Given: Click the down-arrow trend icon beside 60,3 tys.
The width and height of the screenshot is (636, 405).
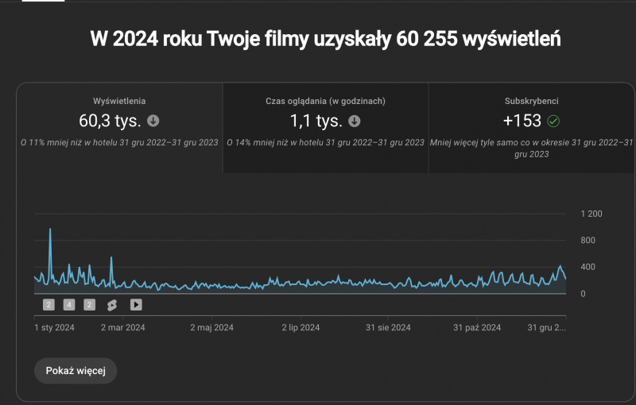Looking at the screenshot, I should tap(153, 121).
